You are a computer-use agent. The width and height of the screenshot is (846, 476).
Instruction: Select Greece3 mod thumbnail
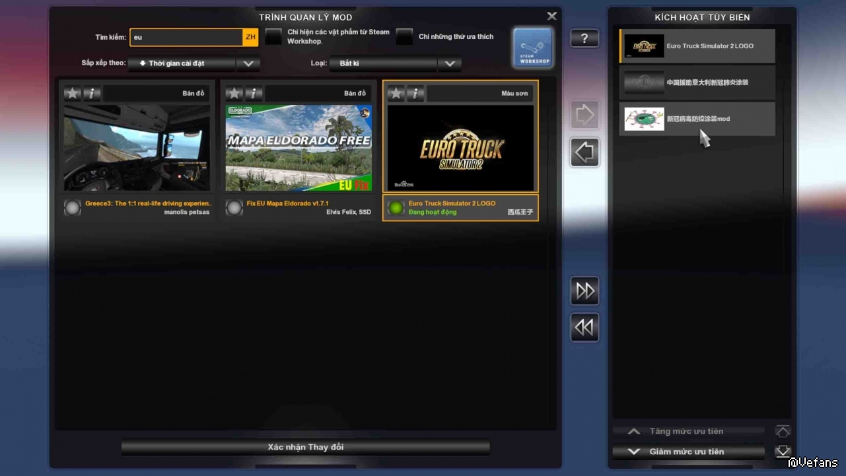(x=137, y=148)
